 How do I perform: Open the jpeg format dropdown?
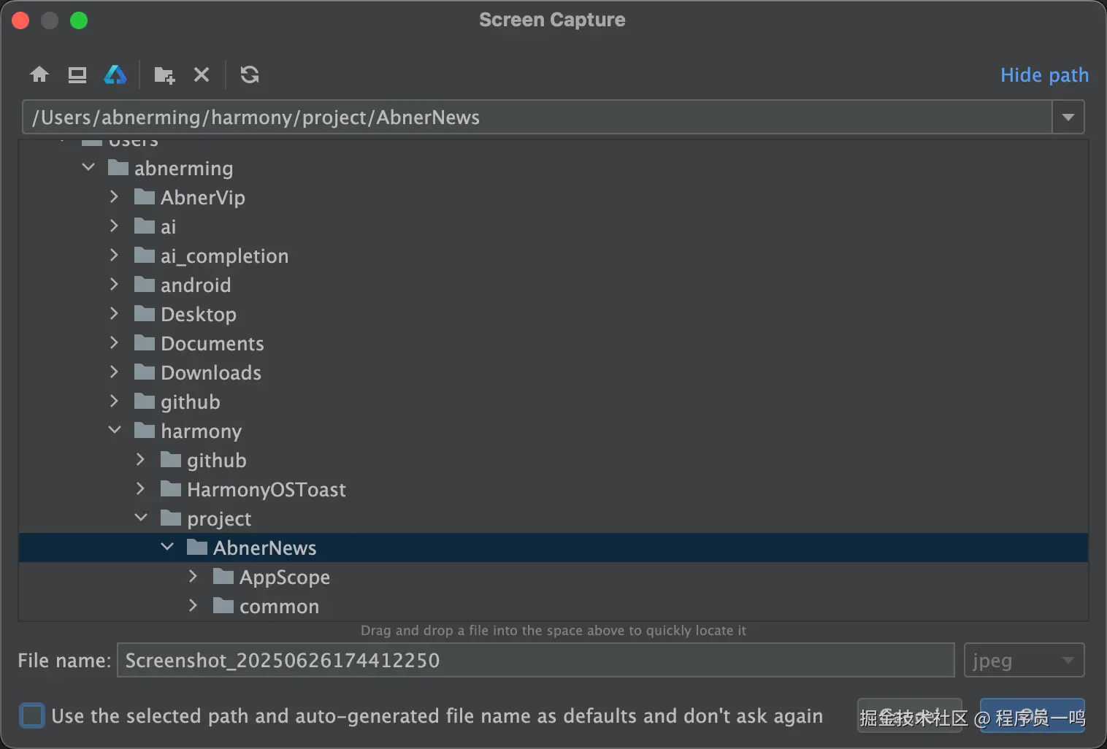1024,660
